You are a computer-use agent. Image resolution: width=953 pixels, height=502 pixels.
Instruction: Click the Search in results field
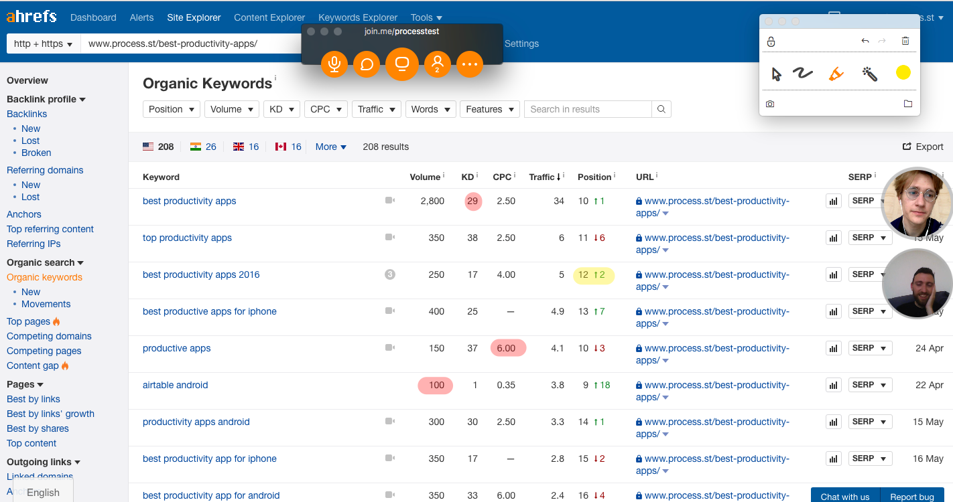tap(588, 109)
